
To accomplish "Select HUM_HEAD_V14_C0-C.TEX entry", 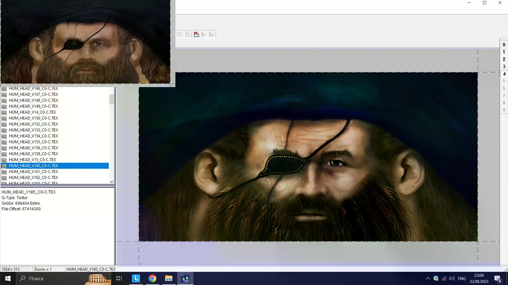I will pyautogui.click(x=32, y=112).
